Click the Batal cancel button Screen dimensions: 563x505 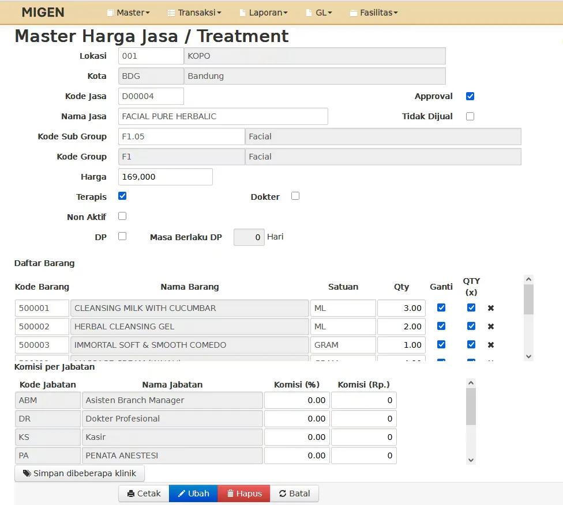pos(294,493)
